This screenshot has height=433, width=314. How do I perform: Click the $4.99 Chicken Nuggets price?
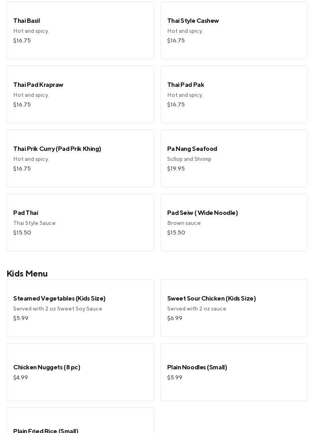[x=21, y=378]
